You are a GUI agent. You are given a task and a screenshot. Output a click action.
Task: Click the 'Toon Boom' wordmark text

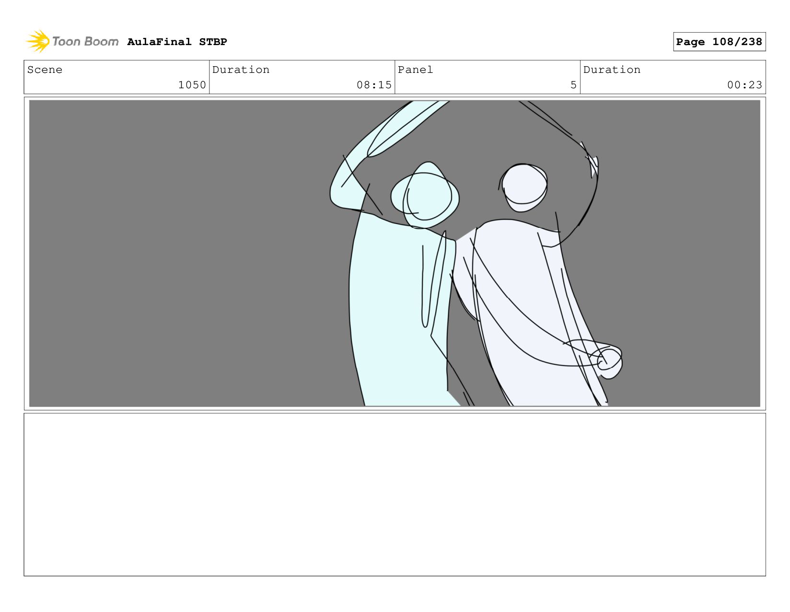tap(85, 42)
